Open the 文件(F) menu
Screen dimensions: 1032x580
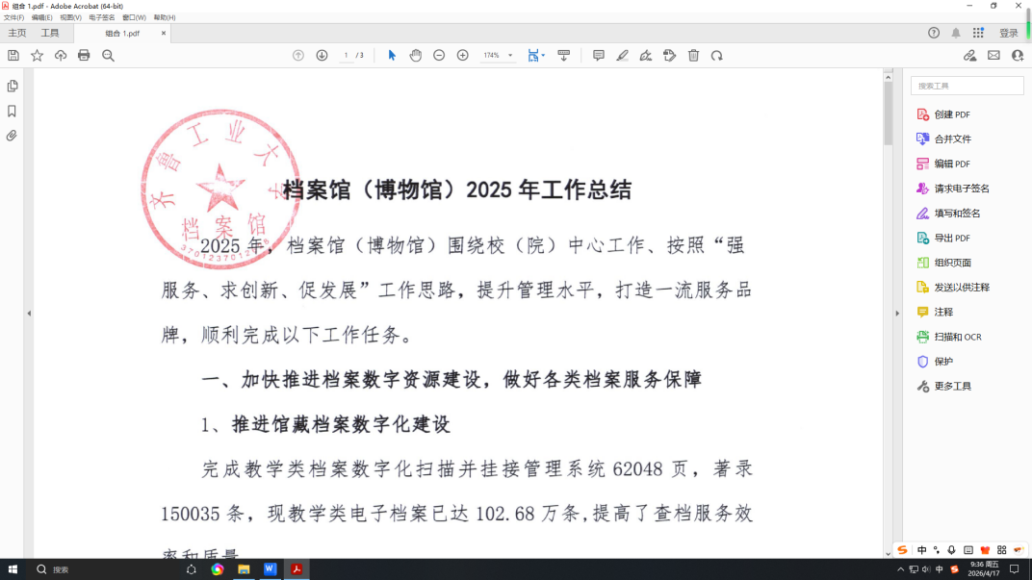13,17
